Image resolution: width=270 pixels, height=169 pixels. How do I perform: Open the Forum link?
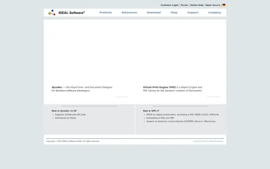184,5
